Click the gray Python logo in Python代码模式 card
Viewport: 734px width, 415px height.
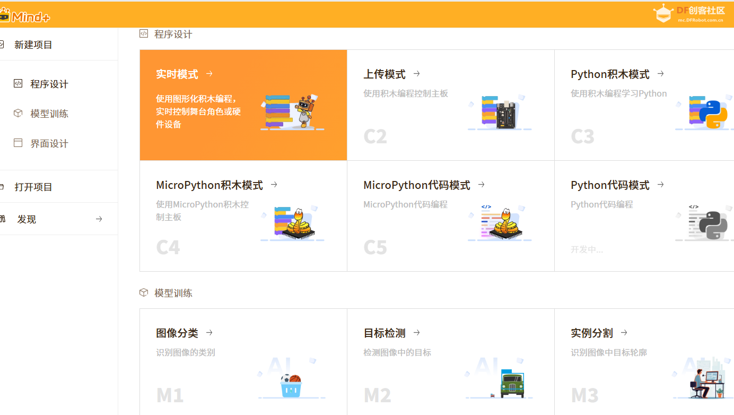click(713, 225)
